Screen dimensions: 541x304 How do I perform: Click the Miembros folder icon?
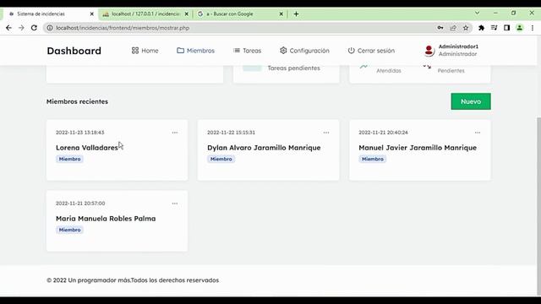pyautogui.click(x=180, y=51)
